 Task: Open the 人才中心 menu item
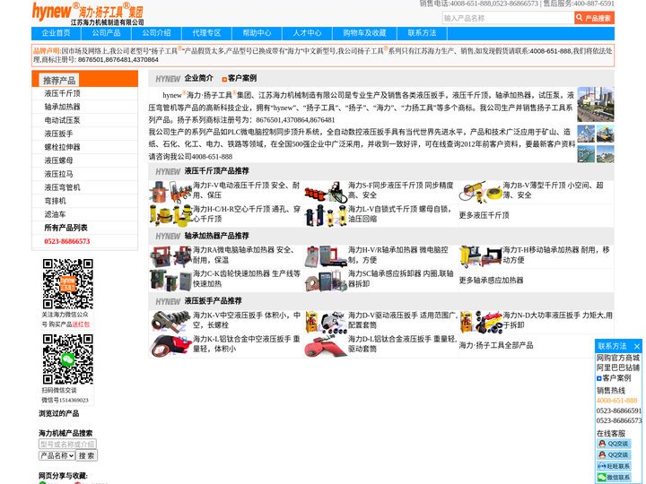pos(308,33)
